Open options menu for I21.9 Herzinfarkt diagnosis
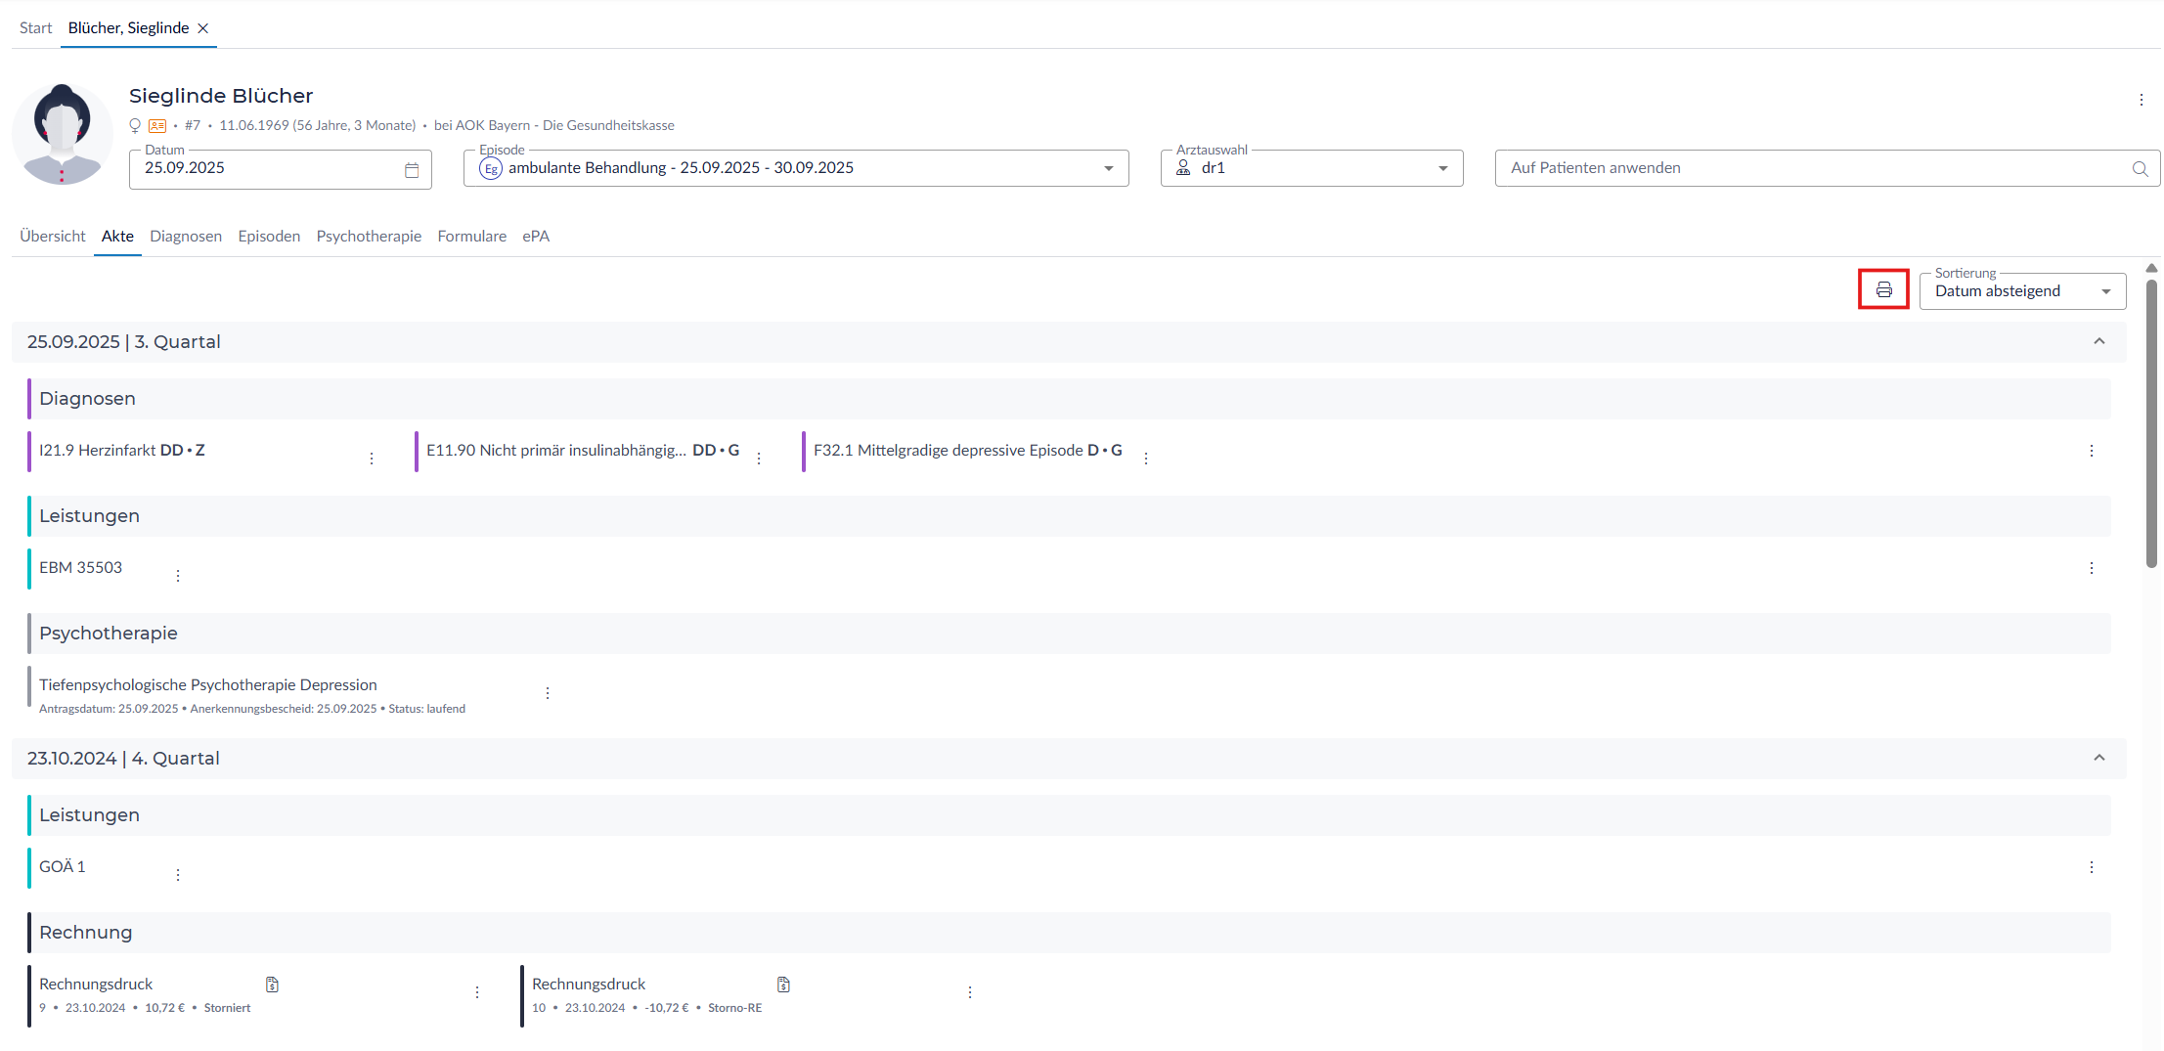Screen dimensions: 2164x1051 tap(372, 459)
